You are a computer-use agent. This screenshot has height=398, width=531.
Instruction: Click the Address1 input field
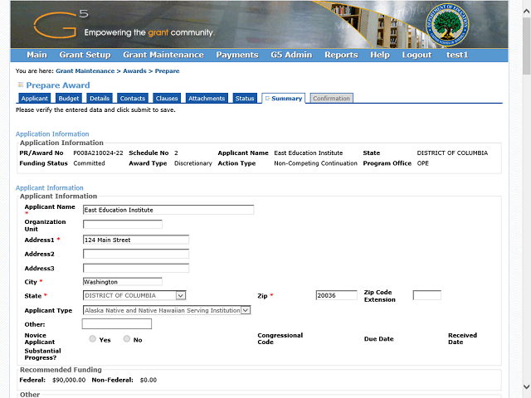click(x=135, y=240)
